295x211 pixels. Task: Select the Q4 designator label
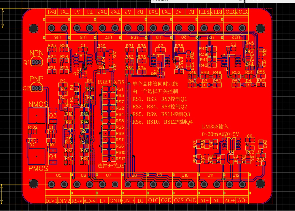click(x=53, y=156)
